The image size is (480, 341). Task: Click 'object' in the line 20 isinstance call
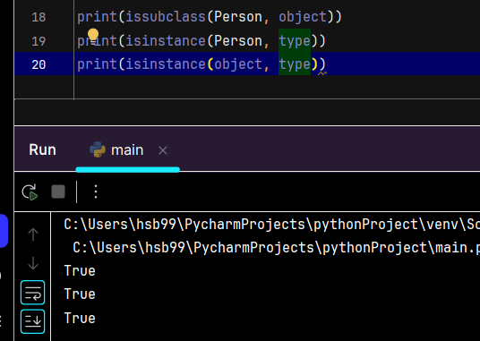click(x=238, y=64)
